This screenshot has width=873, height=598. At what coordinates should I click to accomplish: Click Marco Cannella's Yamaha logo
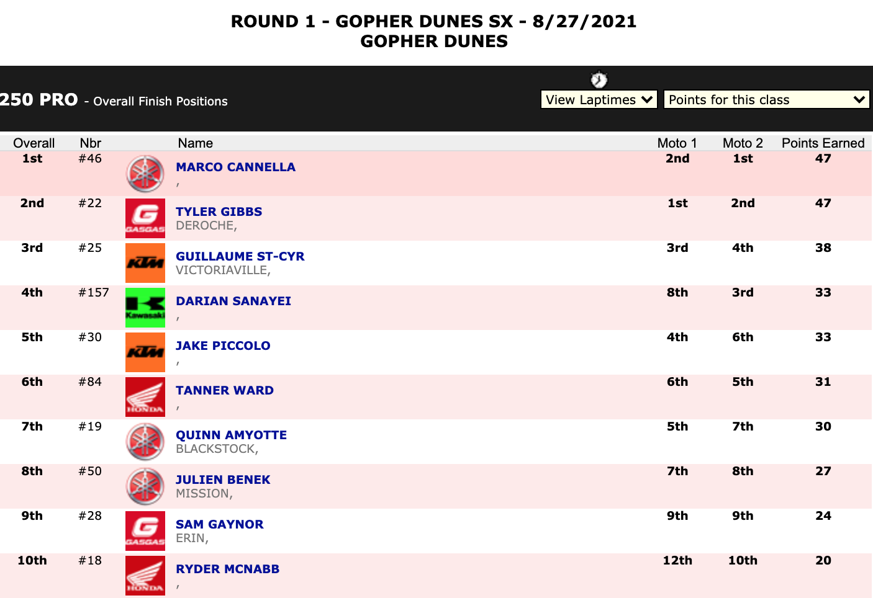coord(145,174)
